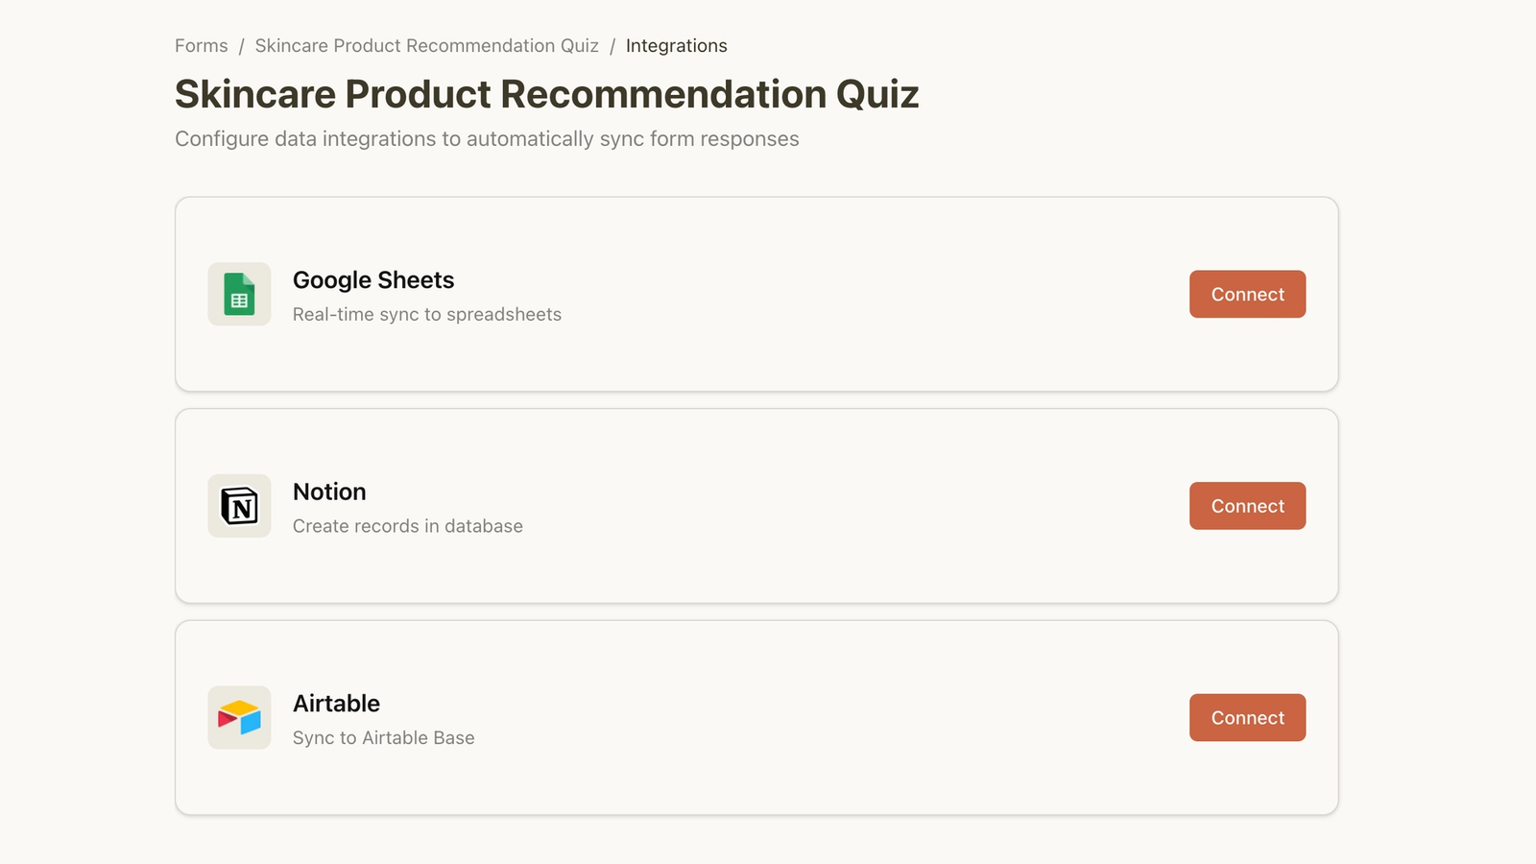The image size is (1536, 864).
Task: Click the Google Sheets title text
Action: pos(373,280)
